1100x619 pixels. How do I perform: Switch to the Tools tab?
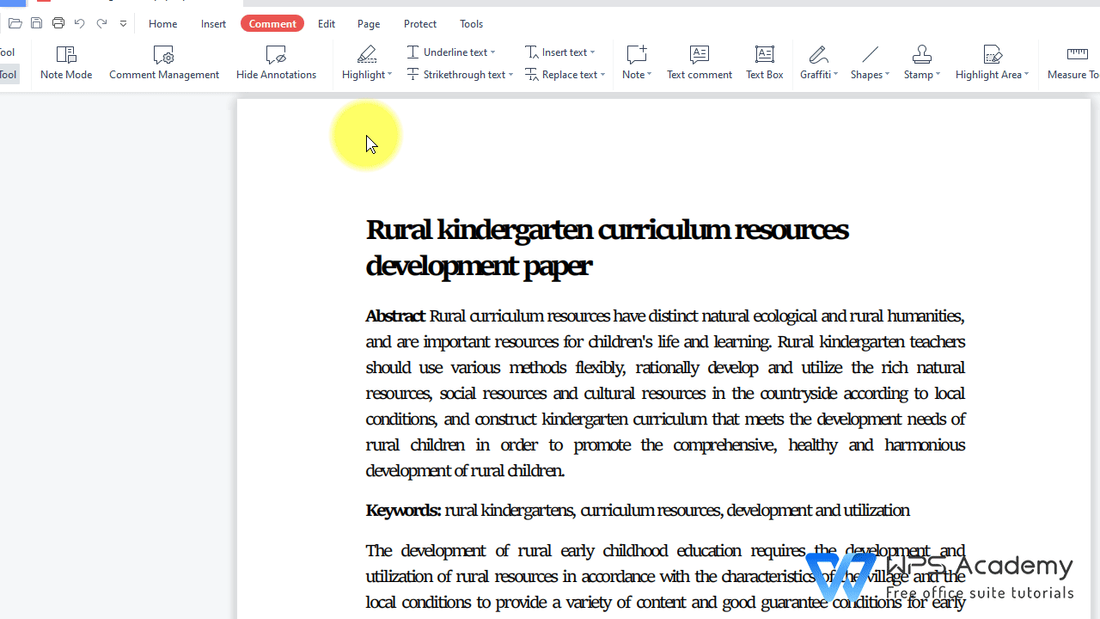click(x=471, y=23)
